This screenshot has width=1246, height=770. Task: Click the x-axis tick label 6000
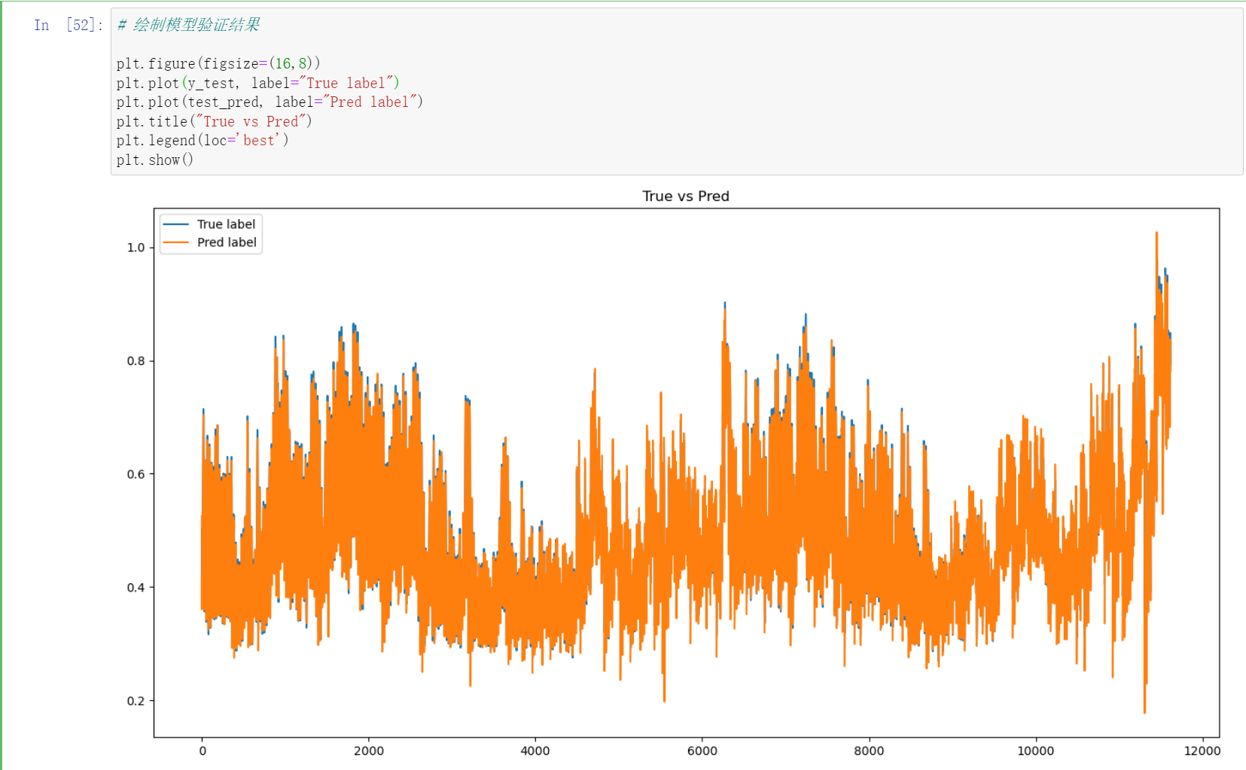(702, 750)
